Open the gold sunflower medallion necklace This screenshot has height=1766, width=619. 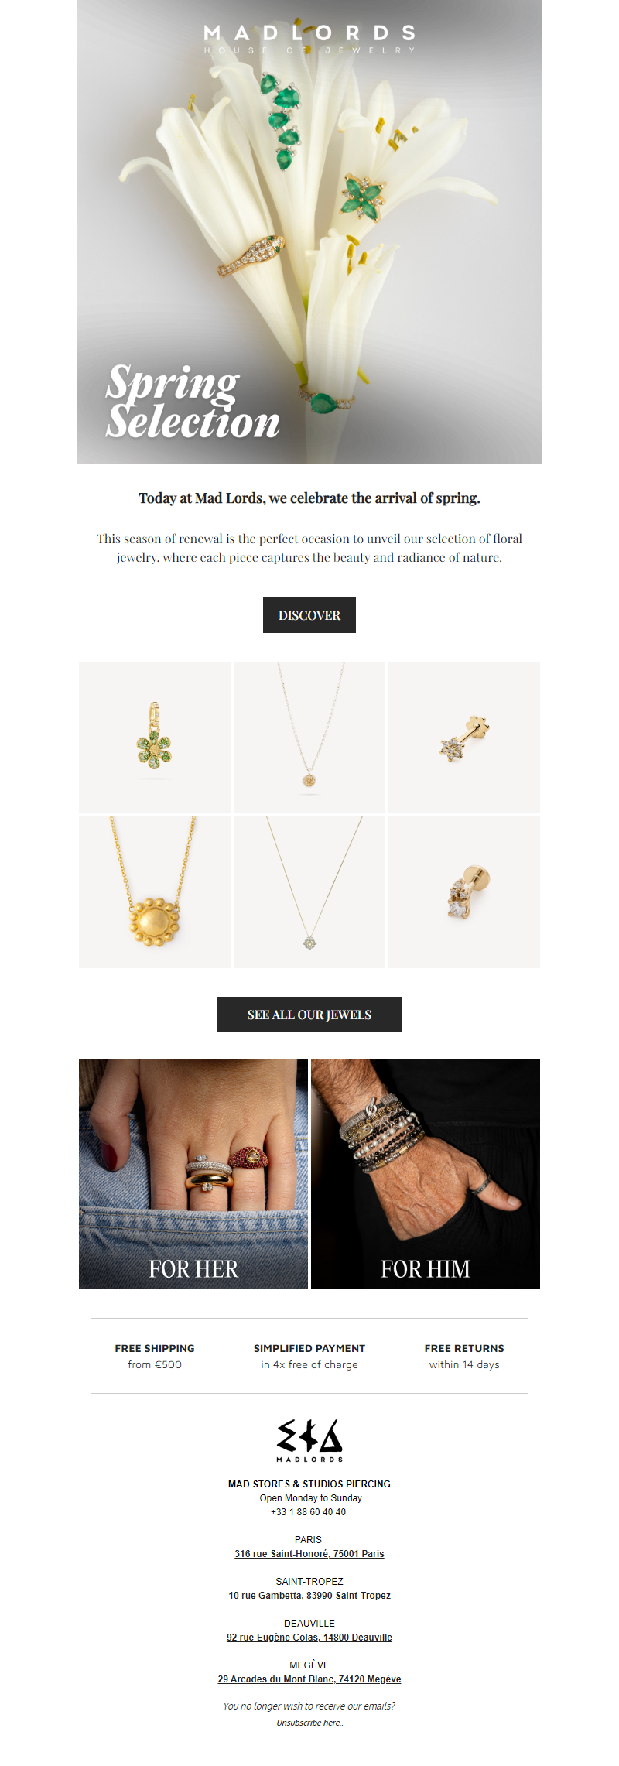point(155,892)
